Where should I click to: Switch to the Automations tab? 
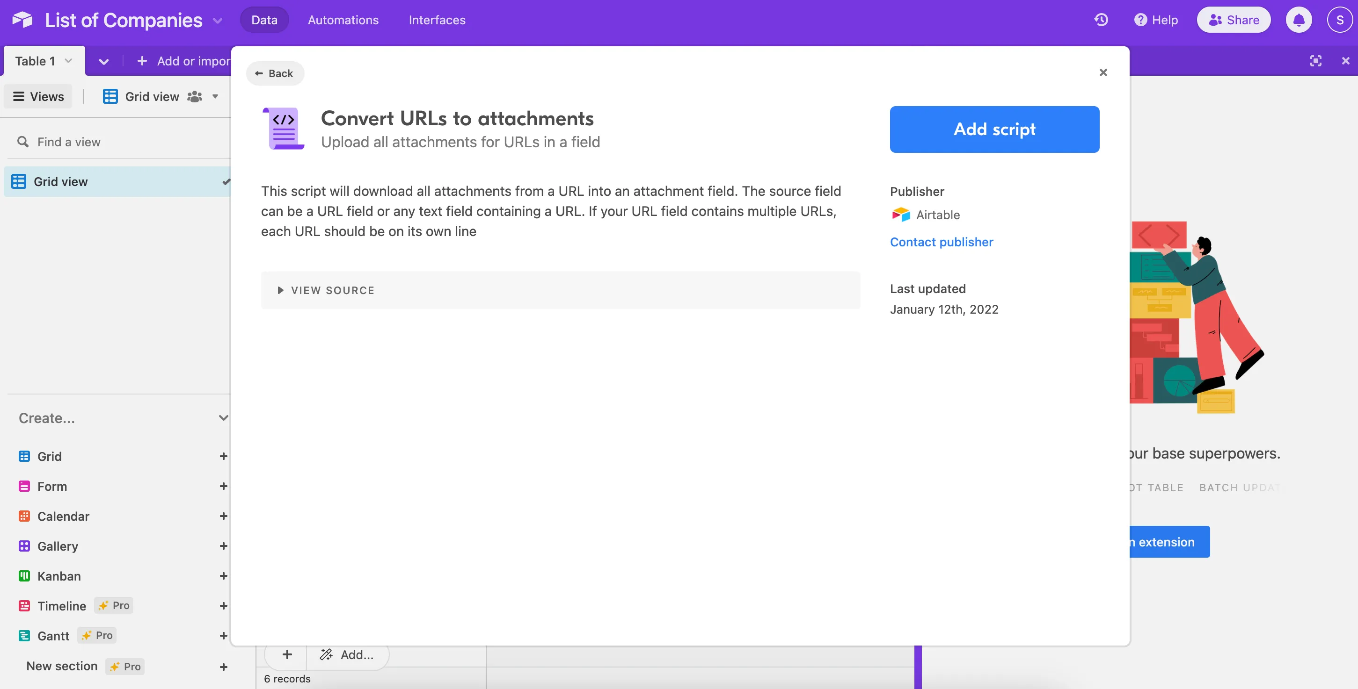[343, 20]
